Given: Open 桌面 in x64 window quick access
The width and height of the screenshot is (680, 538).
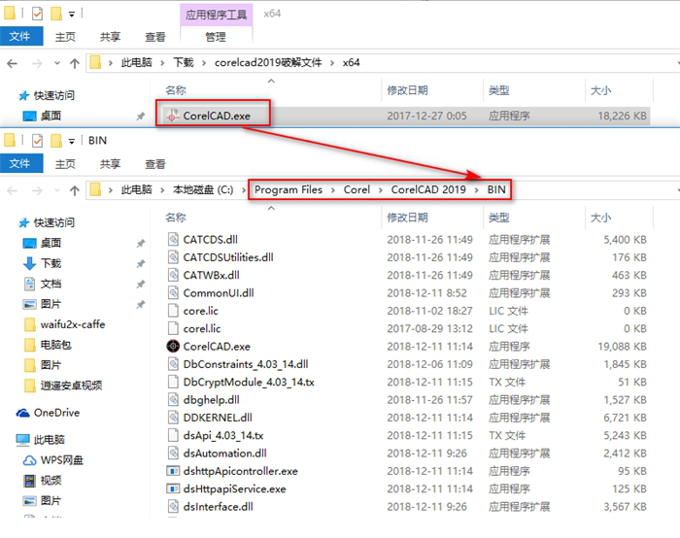Looking at the screenshot, I should 42,116.
